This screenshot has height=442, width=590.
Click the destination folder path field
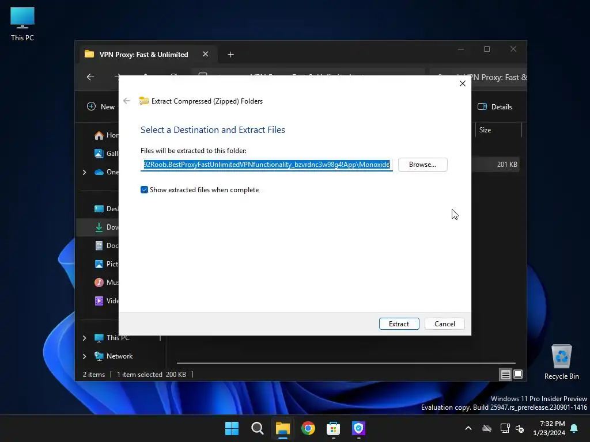click(x=266, y=165)
